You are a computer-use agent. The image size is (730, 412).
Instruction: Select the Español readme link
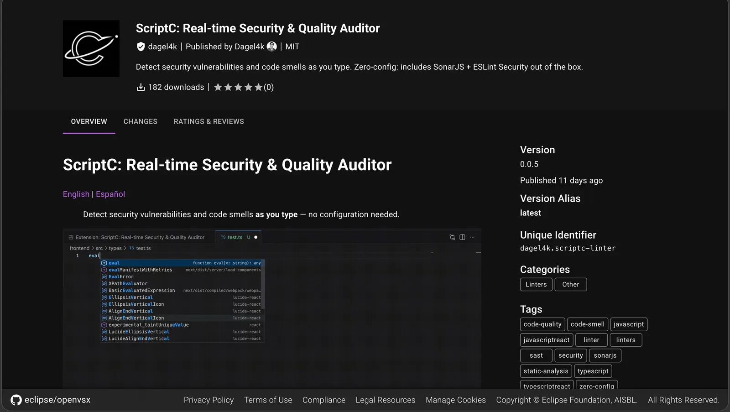[110, 194]
